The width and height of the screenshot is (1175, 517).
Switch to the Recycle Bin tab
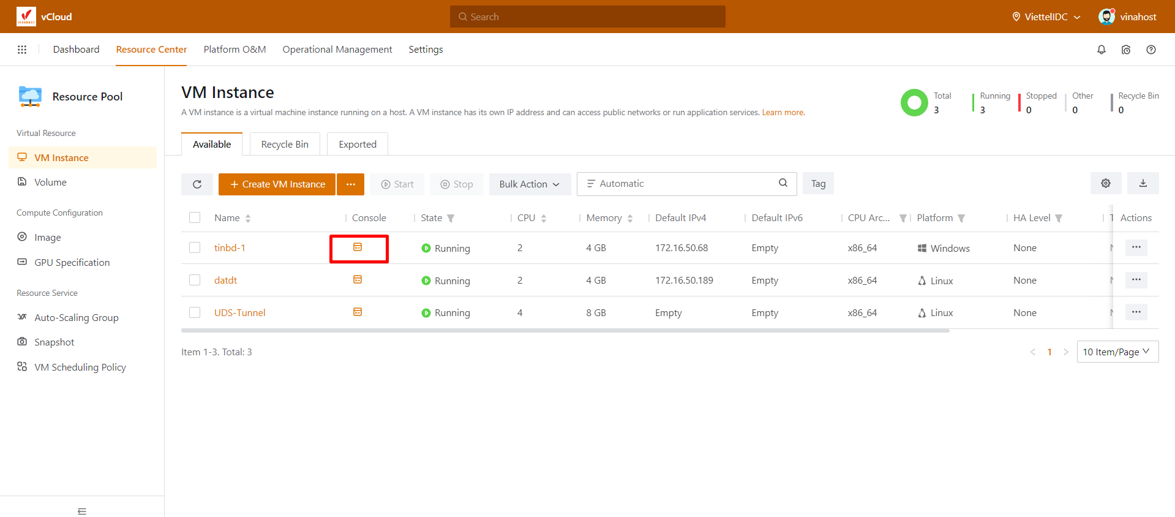(x=285, y=145)
